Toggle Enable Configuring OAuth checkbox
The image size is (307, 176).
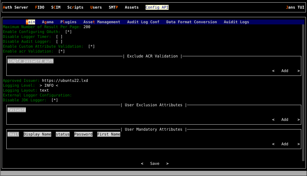click(x=68, y=32)
